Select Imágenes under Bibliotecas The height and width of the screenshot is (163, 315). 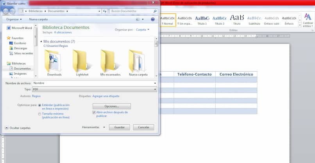pyautogui.click(x=18, y=73)
